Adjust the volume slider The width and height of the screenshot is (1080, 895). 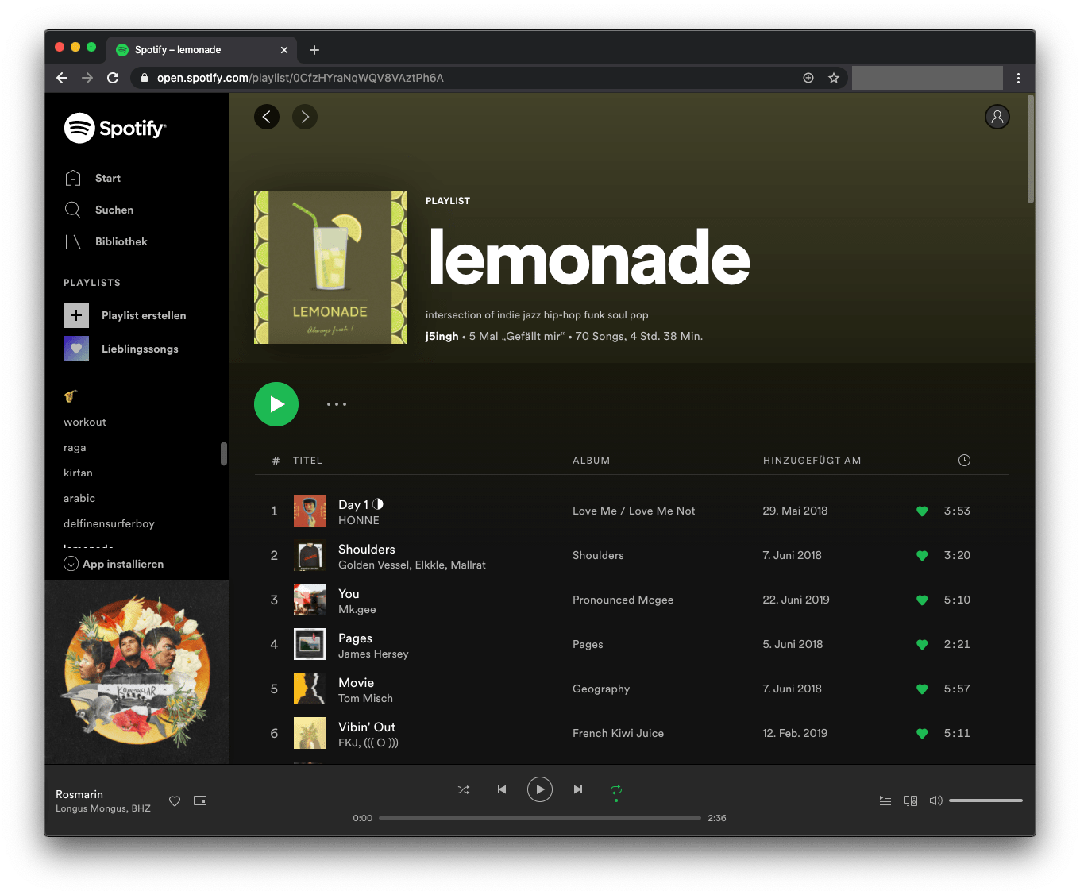[985, 800]
